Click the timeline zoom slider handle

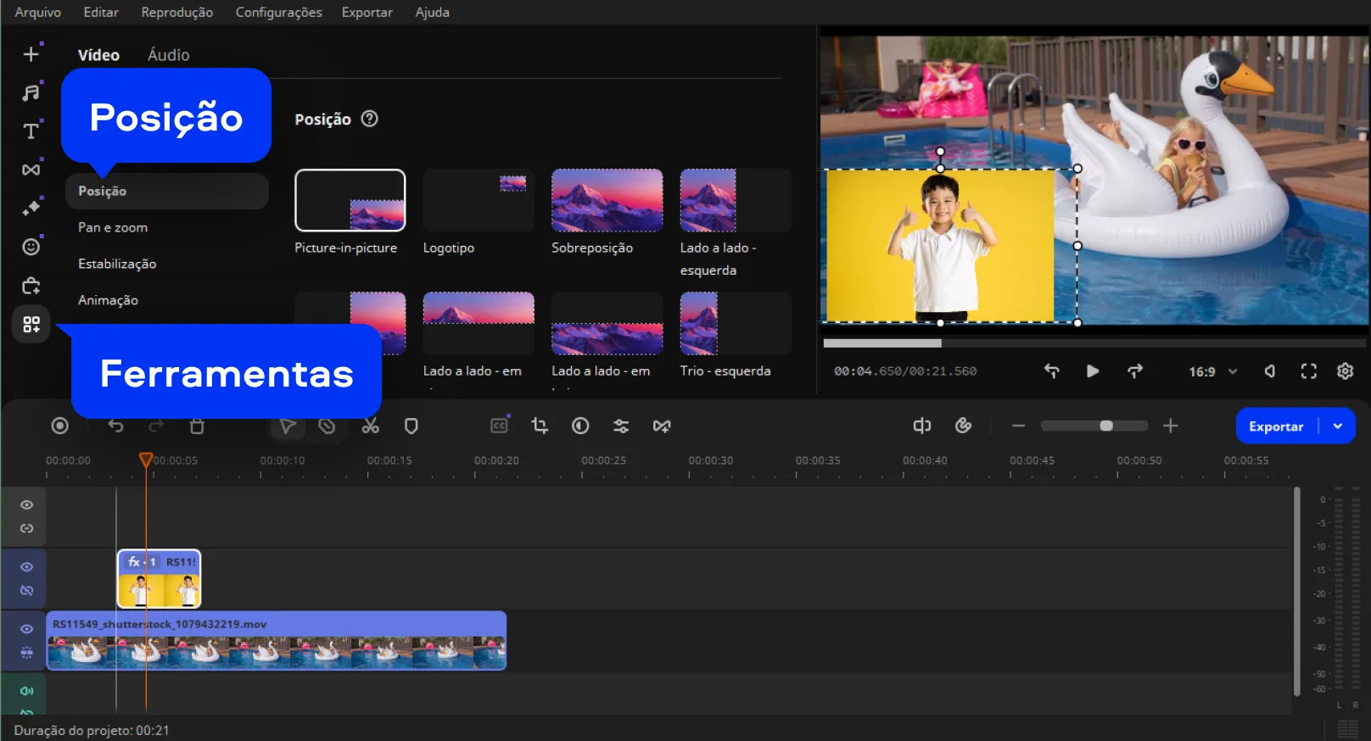[x=1106, y=426]
